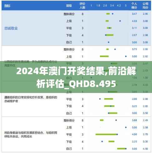This screenshot has width=152, height=154.
Task: Select the company average 3.09
Action: click(145, 28)
